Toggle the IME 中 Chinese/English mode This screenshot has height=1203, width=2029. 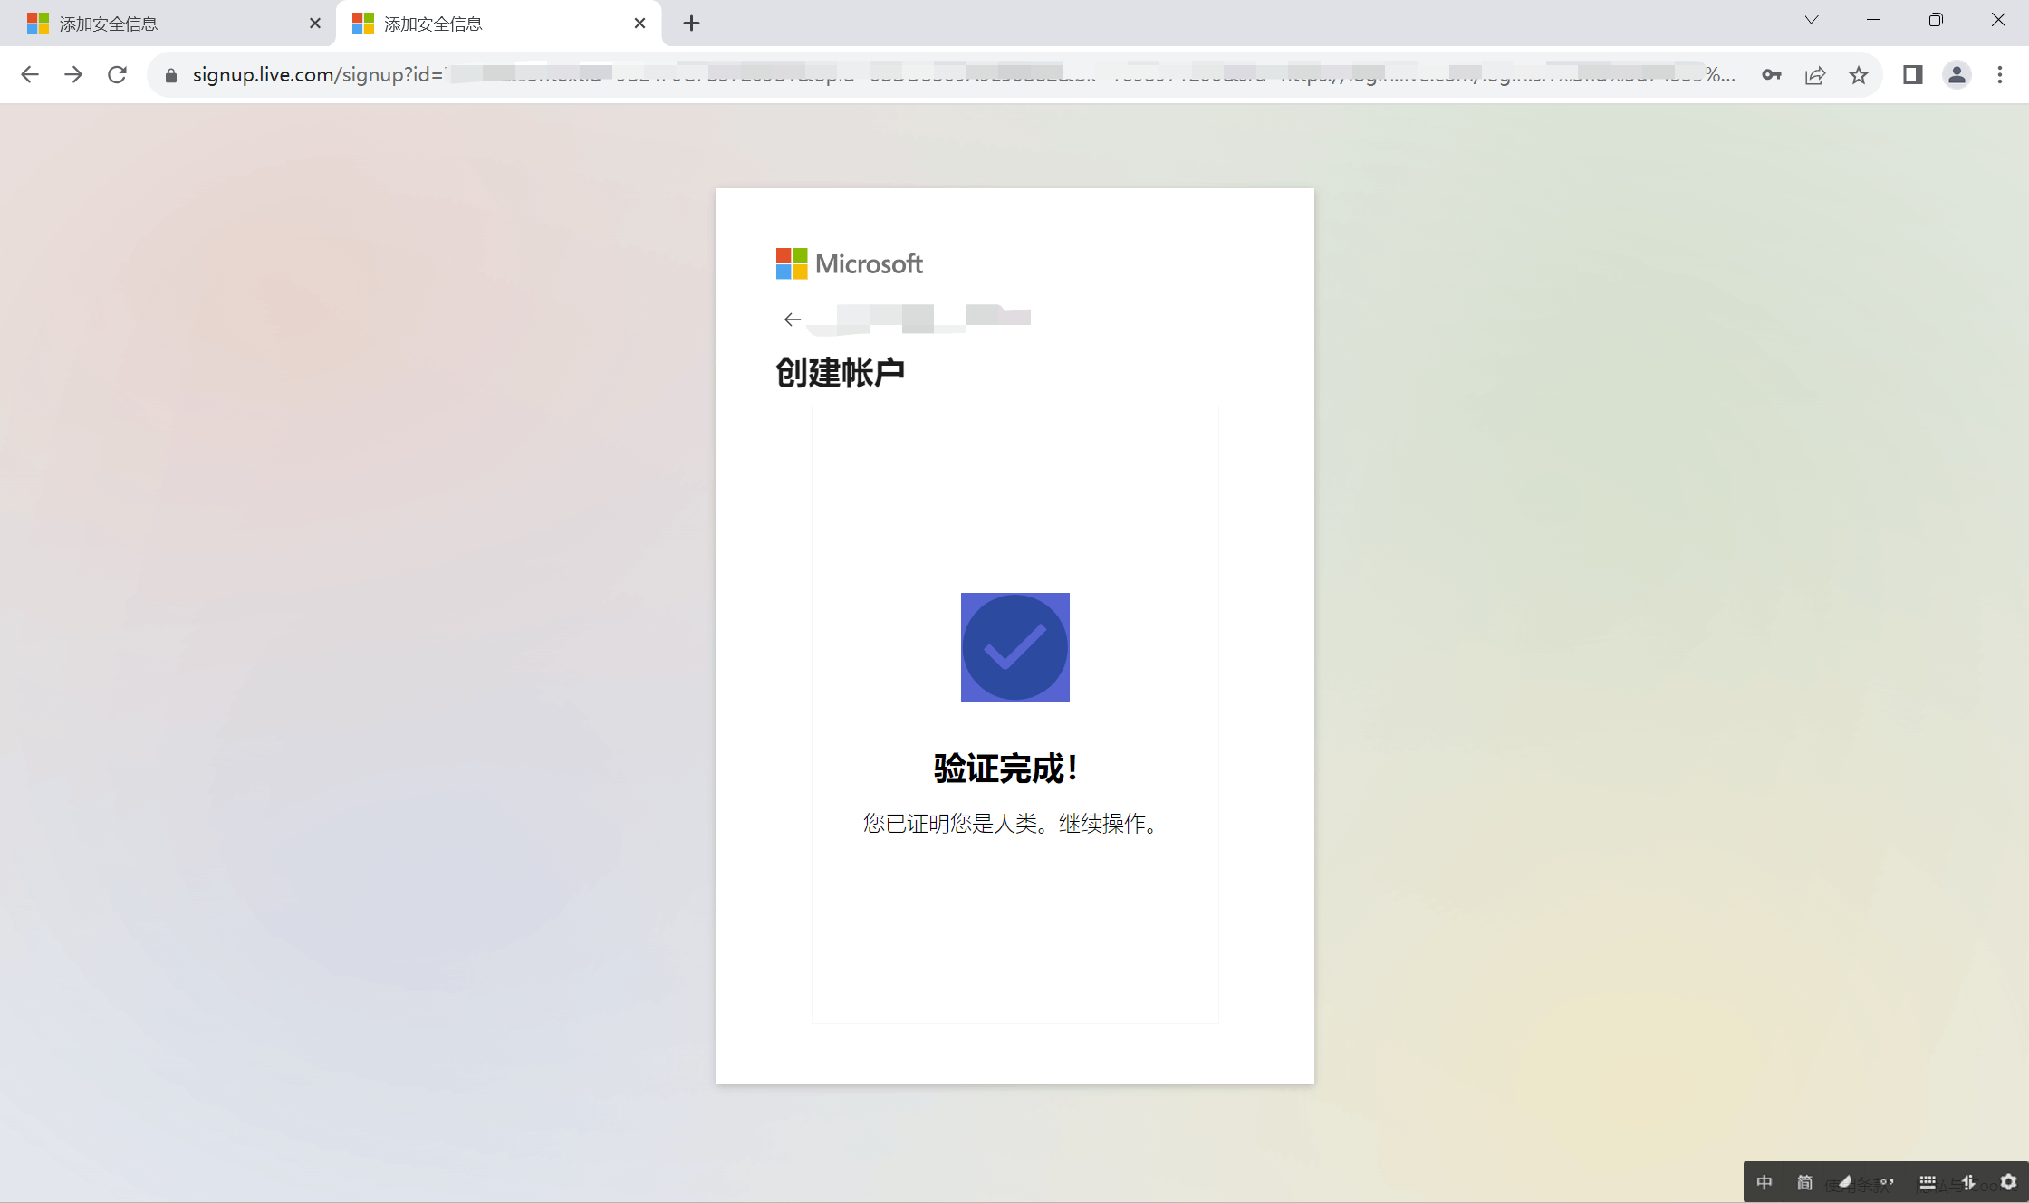coord(1765,1182)
